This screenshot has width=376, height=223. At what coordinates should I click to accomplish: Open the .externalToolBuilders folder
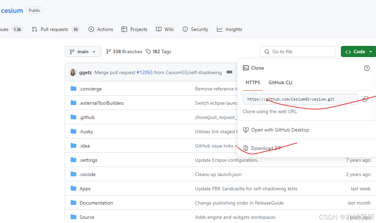click(x=102, y=103)
